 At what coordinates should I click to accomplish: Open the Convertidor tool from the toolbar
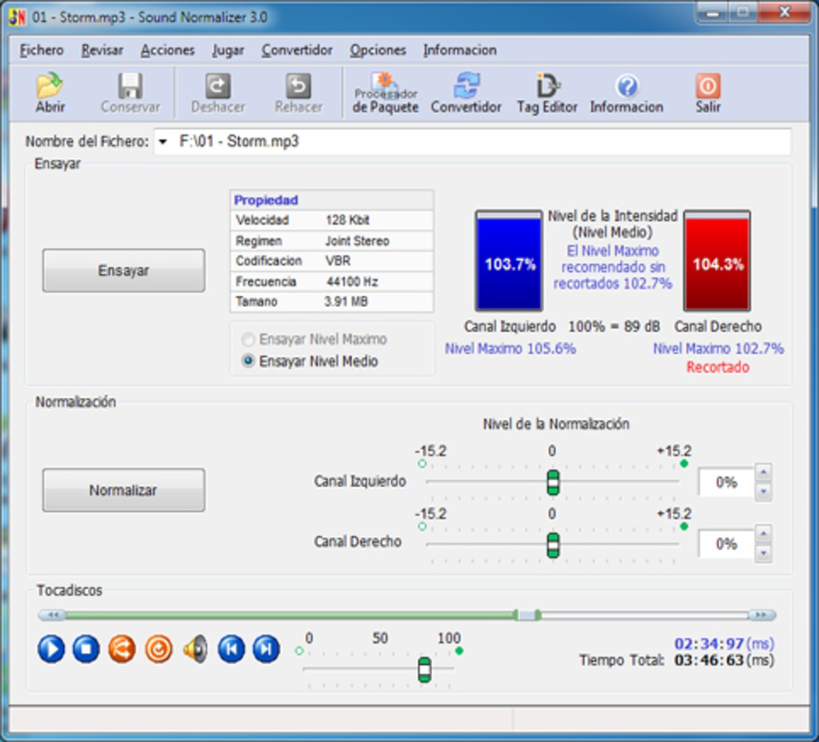tap(466, 92)
